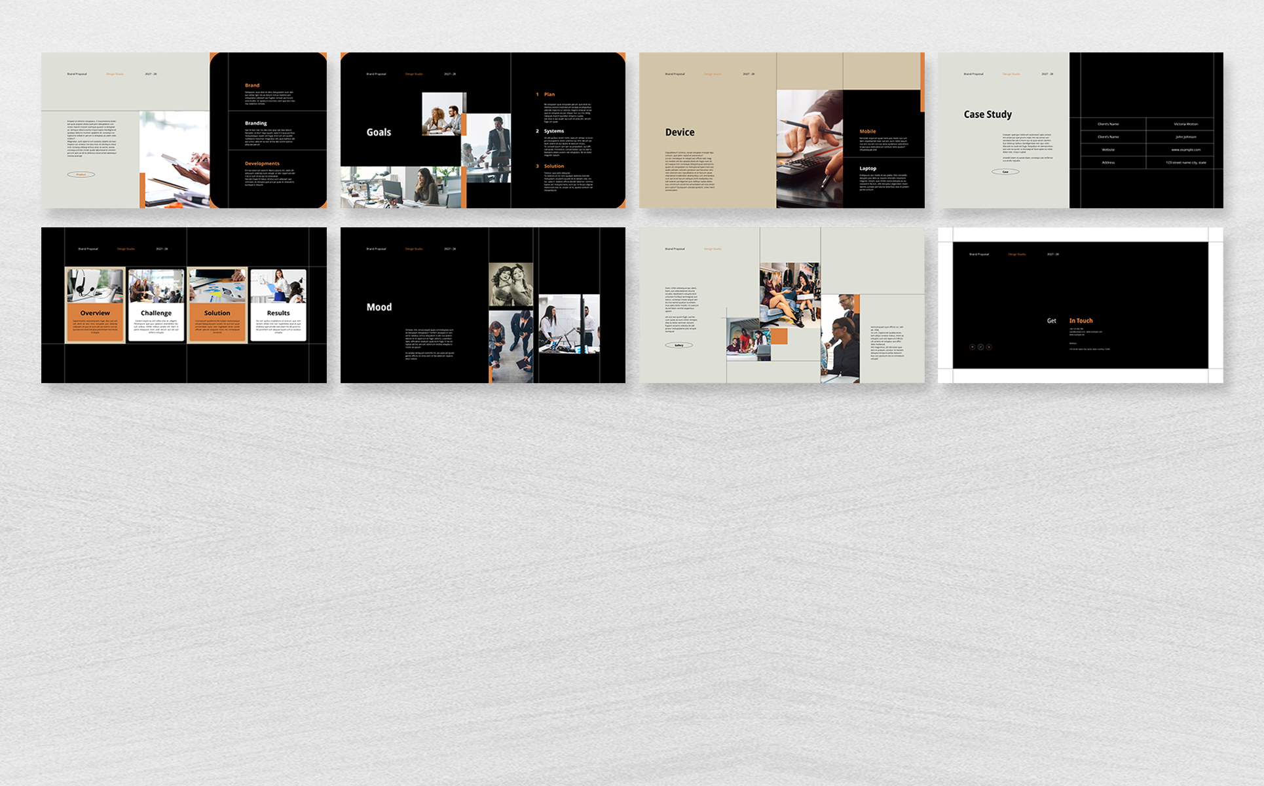This screenshot has width=1264, height=786.
Task: Click the vintage black-and-white photo on Mood slide
Action: [x=511, y=285]
